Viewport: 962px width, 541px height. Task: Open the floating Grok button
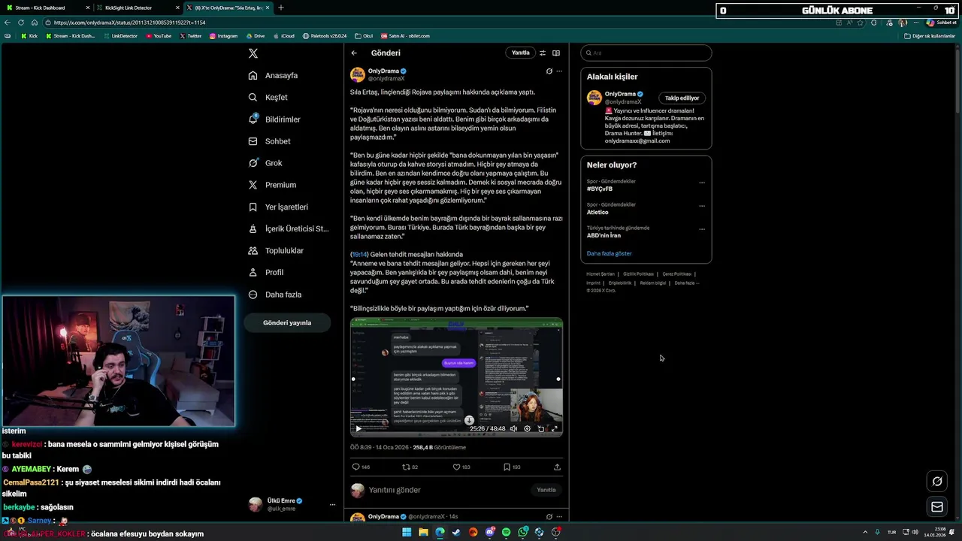[x=937, y=482]
